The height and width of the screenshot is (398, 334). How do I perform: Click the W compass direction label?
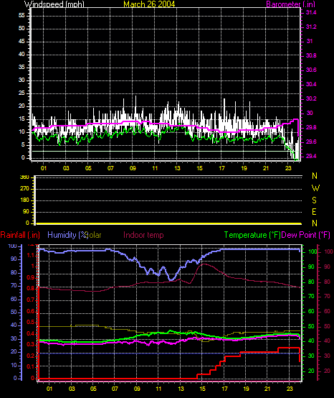[315, 188]
